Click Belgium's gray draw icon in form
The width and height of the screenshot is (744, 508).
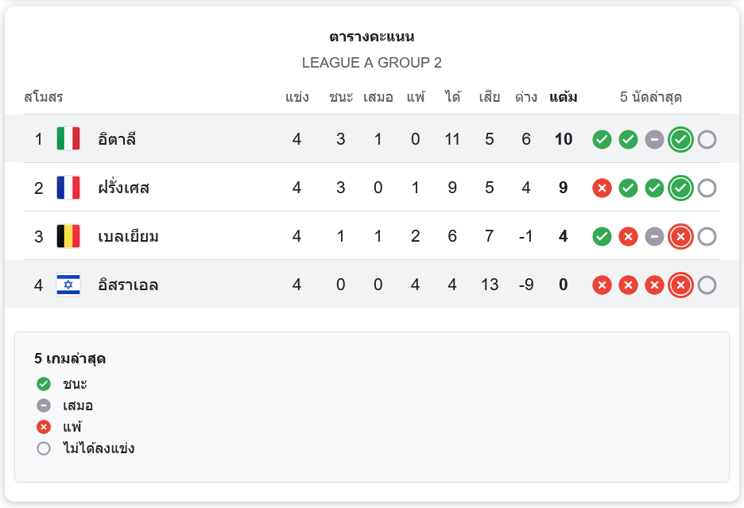[654, 237]
